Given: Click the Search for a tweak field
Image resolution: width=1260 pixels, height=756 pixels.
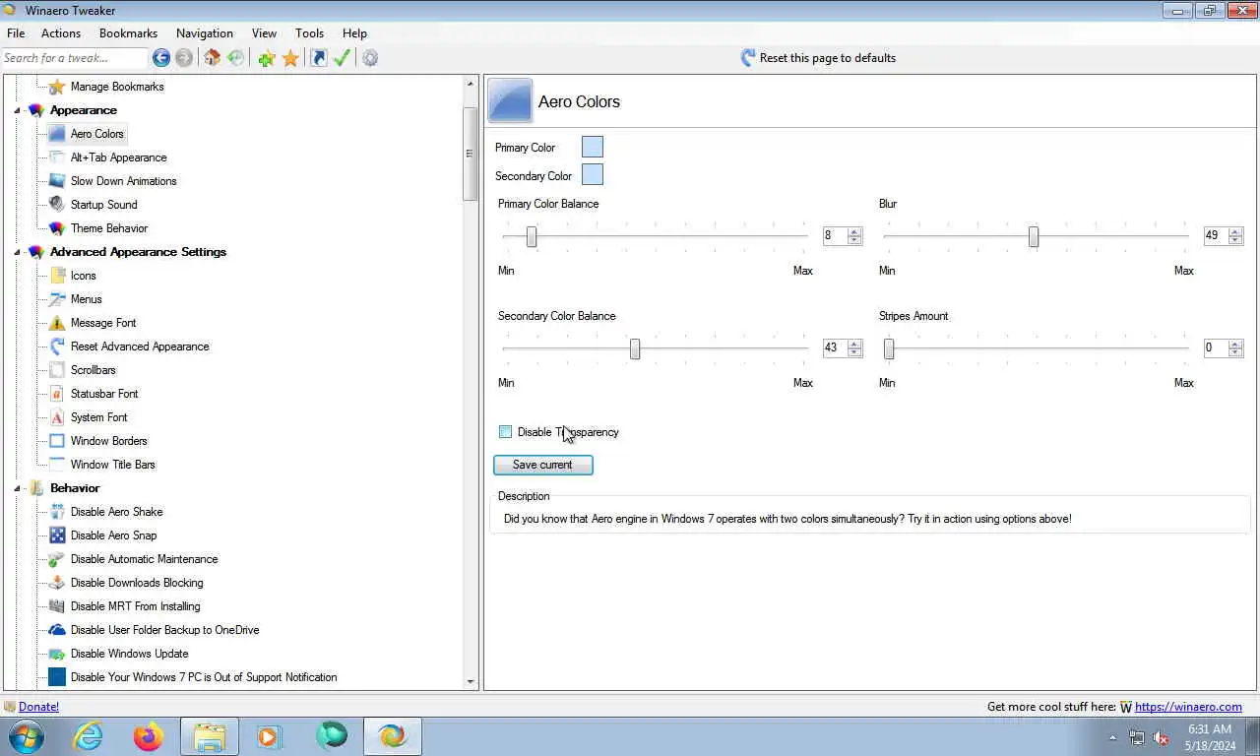Looking at the screenshot, I should [74, 58].
